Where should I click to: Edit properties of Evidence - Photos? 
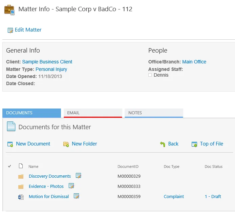point(71,186)
